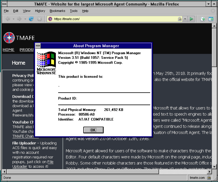Viewport: 218px width, 182px height.
Task: Click the TMAFE site favicon in address bar
Action: click(50, 19)
